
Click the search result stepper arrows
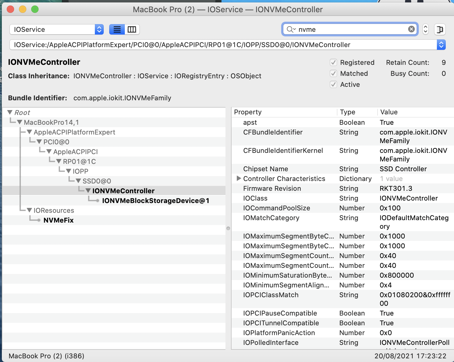click(425, 29)
